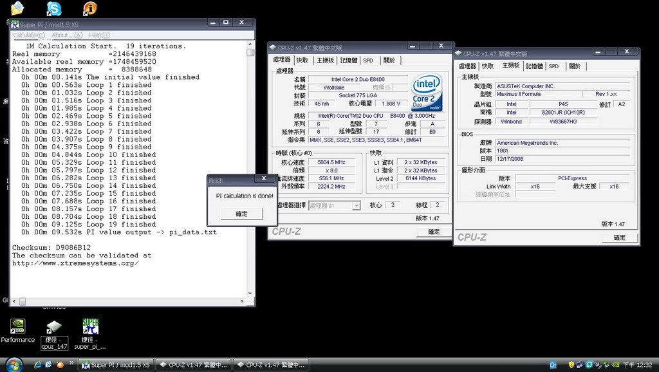
Task: Open the mail envelope desktop icon
Action: point(17,8)
